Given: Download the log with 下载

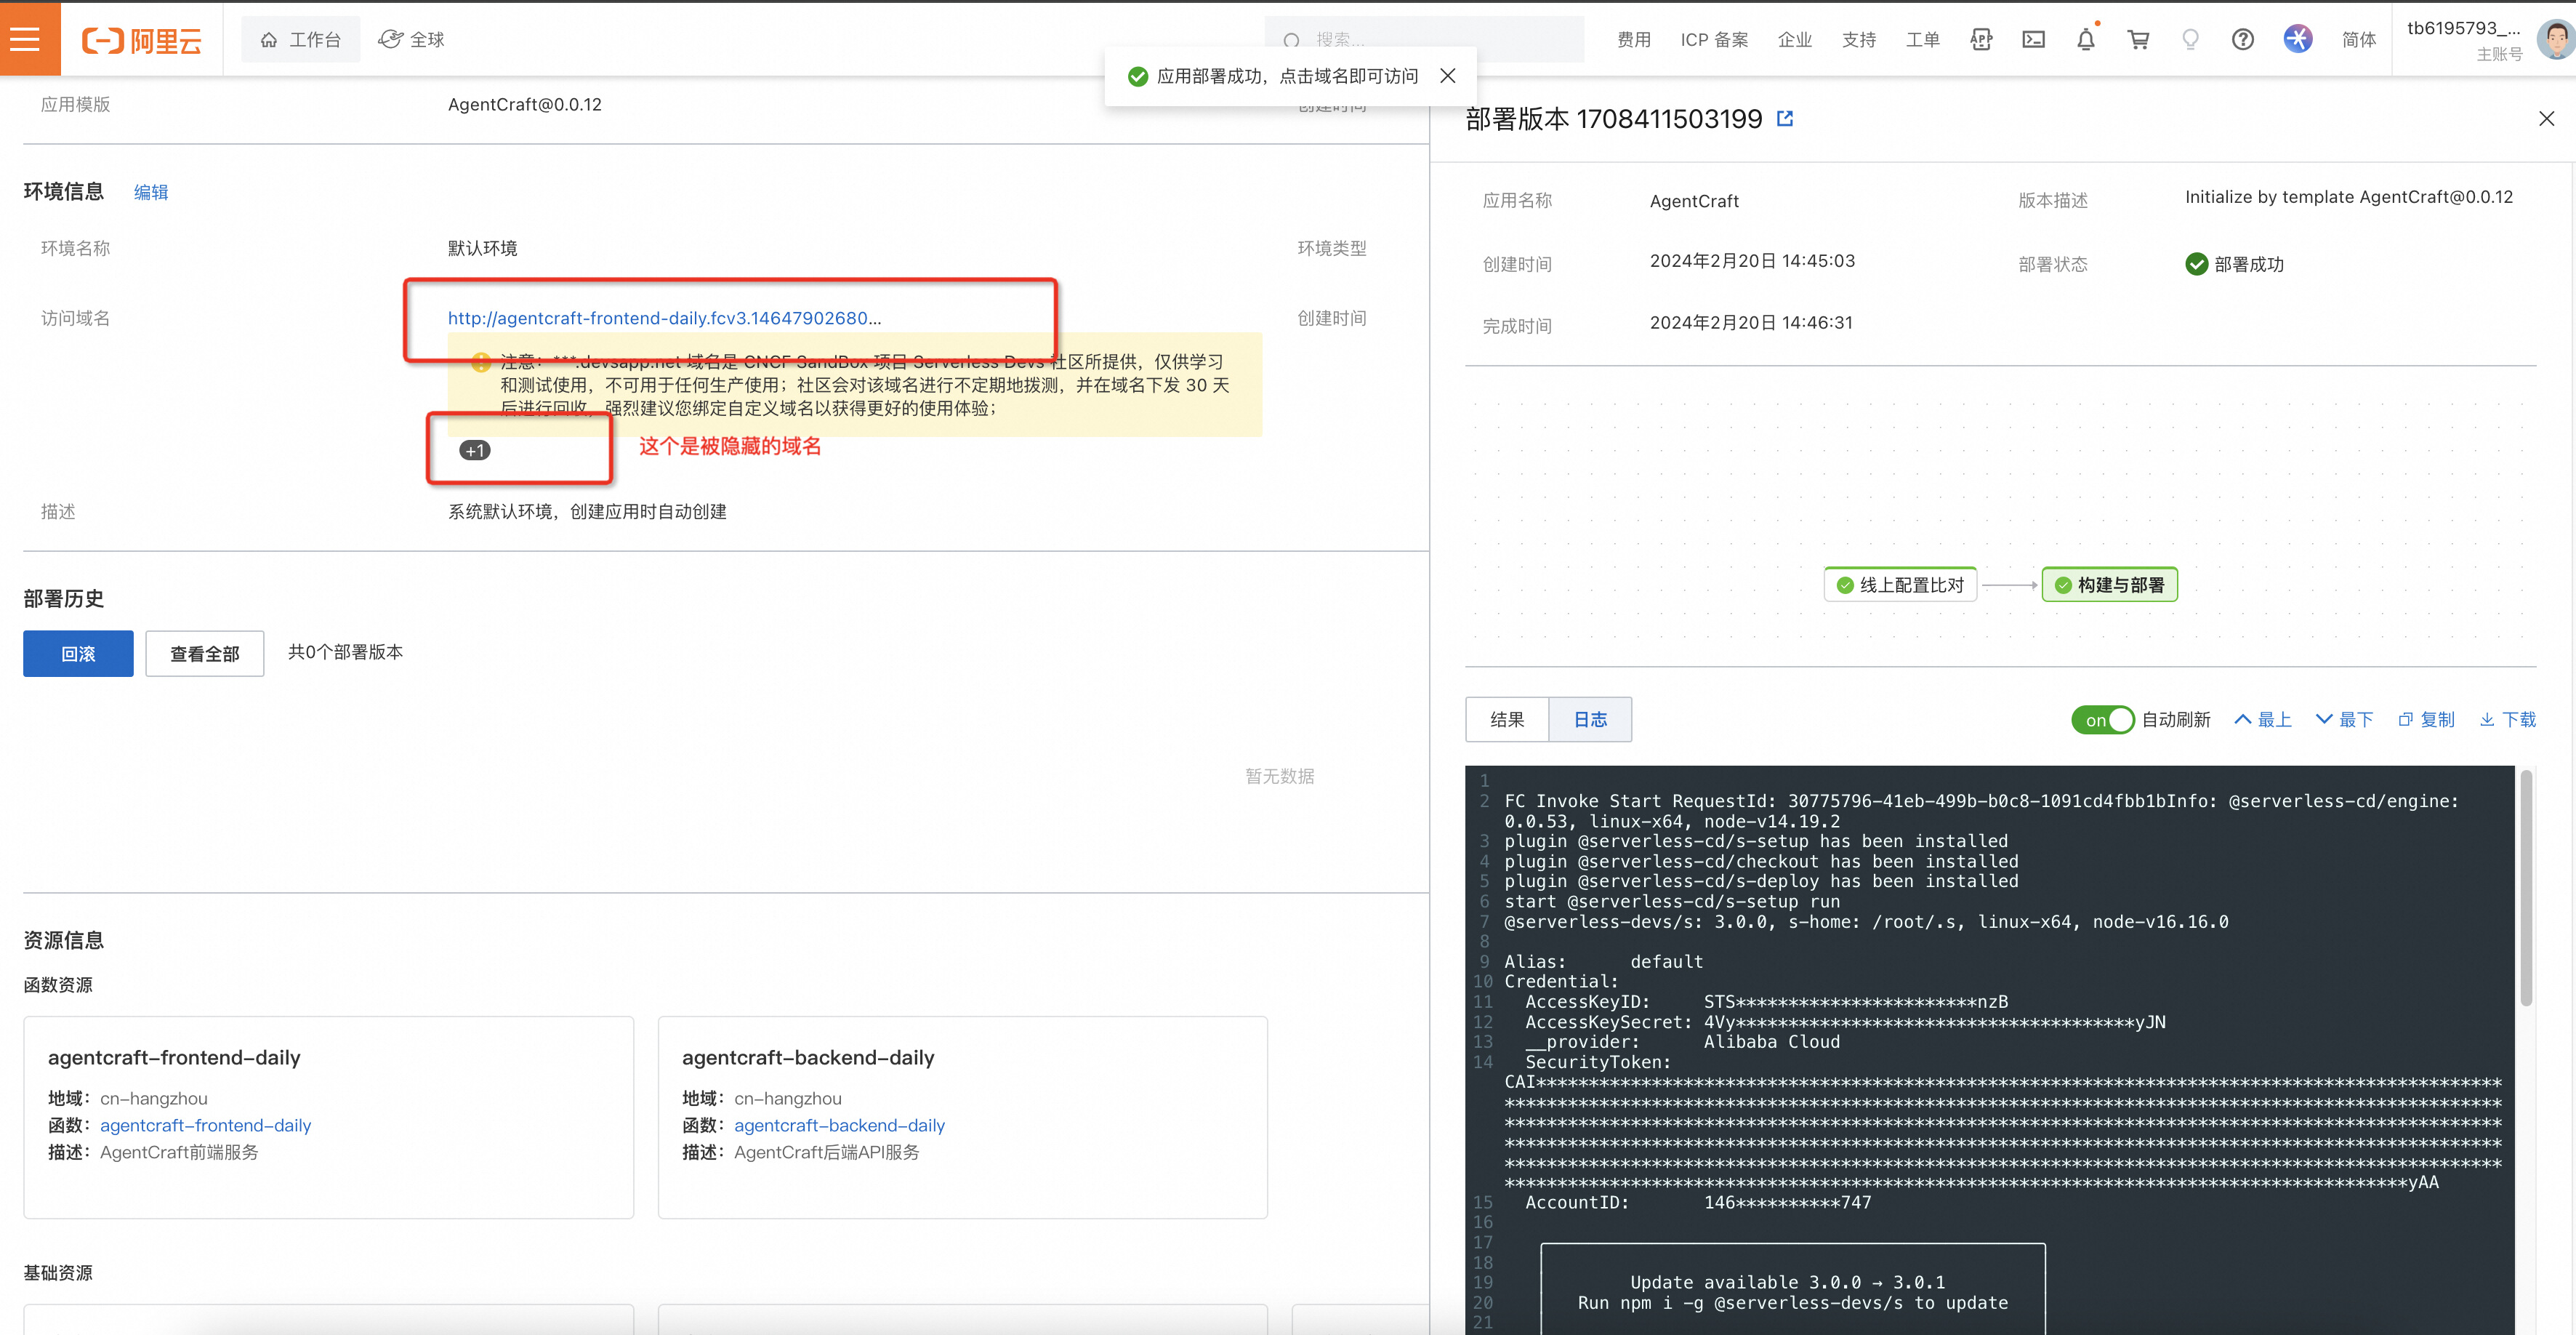Looking at the screenshot, I should coord(2508,719).
